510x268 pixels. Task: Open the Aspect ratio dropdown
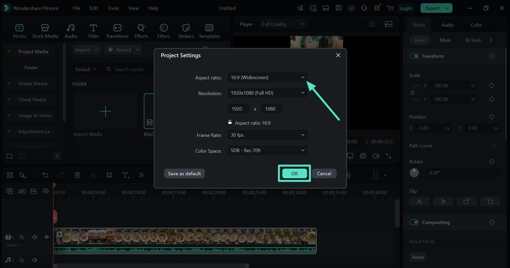267,77
